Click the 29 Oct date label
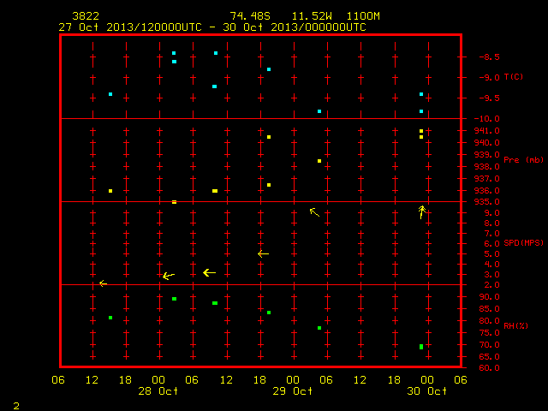This screenshot has height=411, width=548. [293, 391]
